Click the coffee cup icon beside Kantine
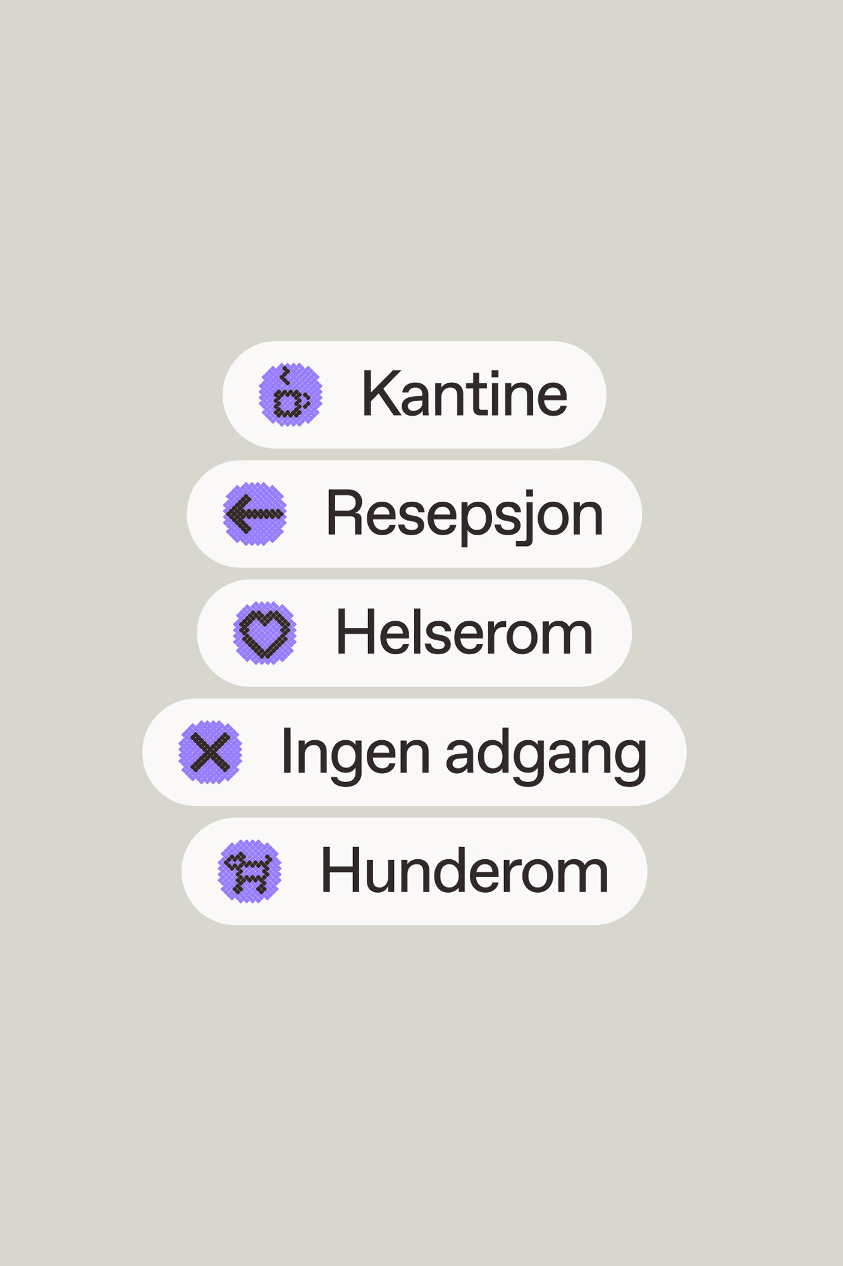This screenshot has height=1266, width=843. (x=291, y=395)
